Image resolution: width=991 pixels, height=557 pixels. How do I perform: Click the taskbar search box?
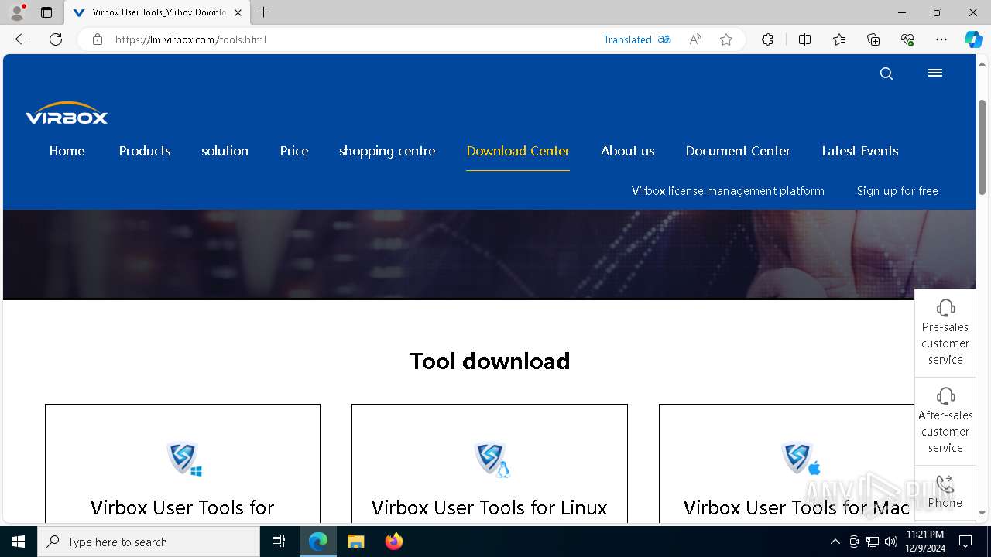(x=149, y=542)
